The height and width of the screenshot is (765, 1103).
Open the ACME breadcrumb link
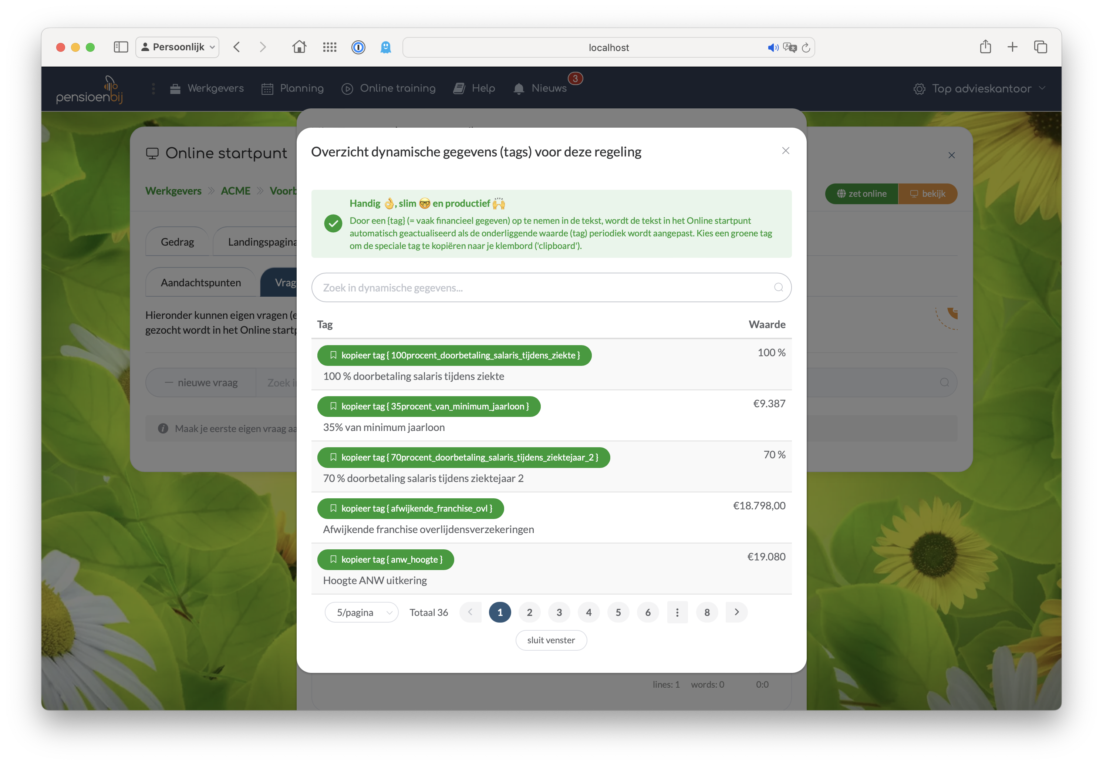click(235, 191)
